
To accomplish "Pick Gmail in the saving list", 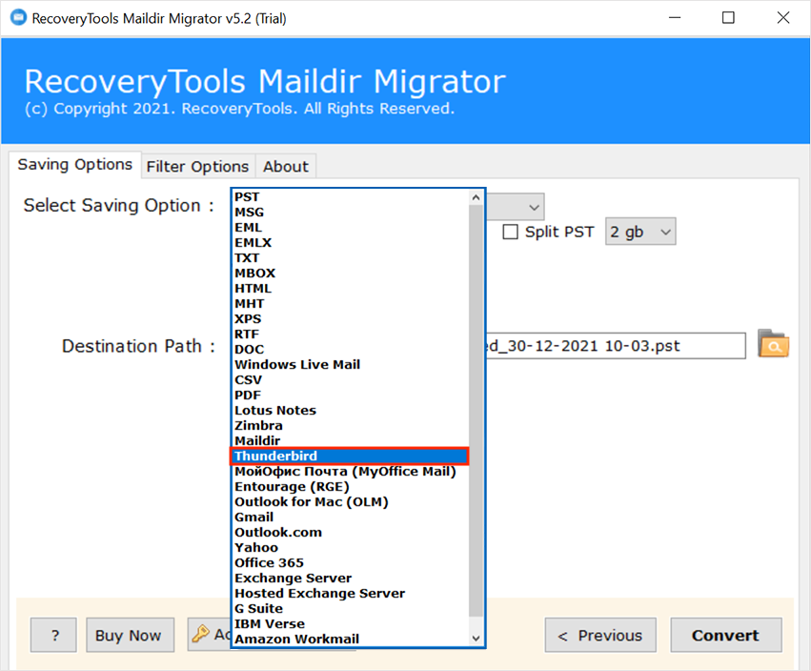I will click(x=350, y=518).
